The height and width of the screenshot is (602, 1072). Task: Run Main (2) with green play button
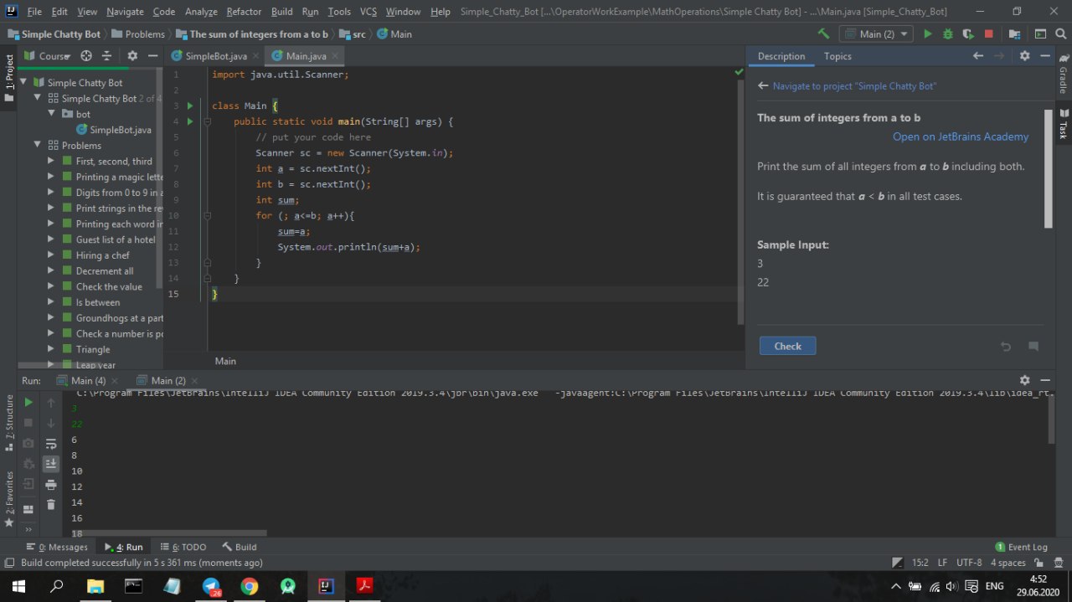pos(927,34)
